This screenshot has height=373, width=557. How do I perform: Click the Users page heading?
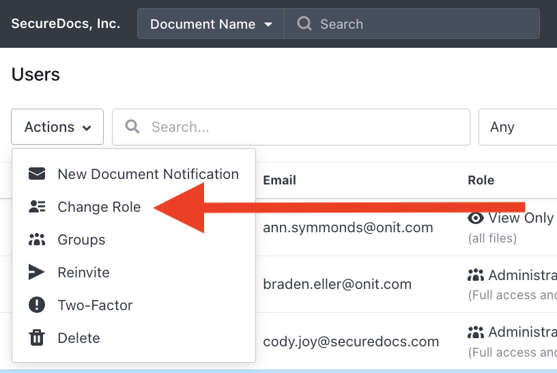pyautogui.click(x=35, y=74)
